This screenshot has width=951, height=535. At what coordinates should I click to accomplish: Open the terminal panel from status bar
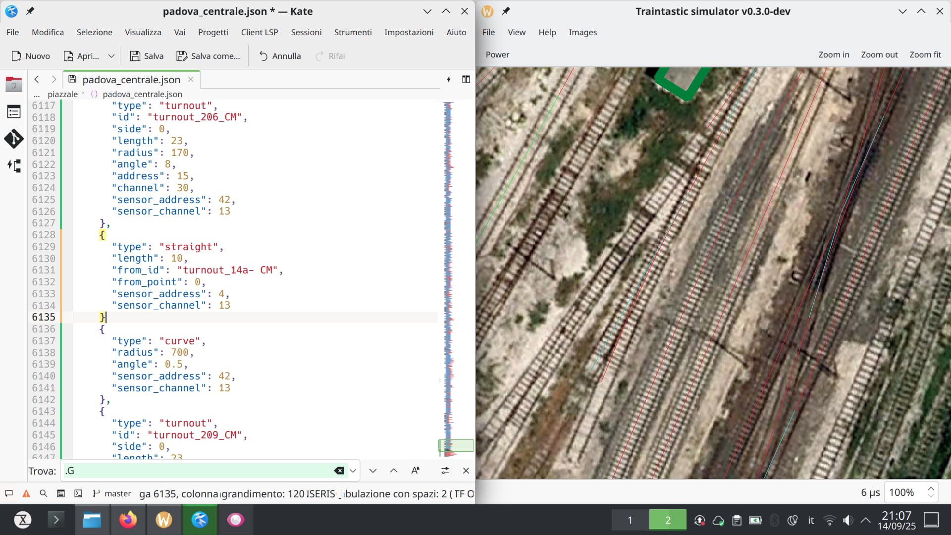(78, 493)
